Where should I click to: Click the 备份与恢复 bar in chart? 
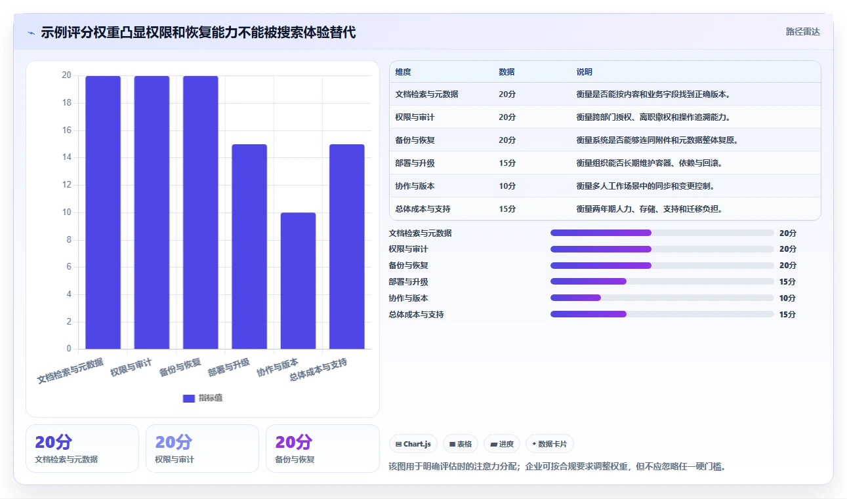click(x=201, y=212)
